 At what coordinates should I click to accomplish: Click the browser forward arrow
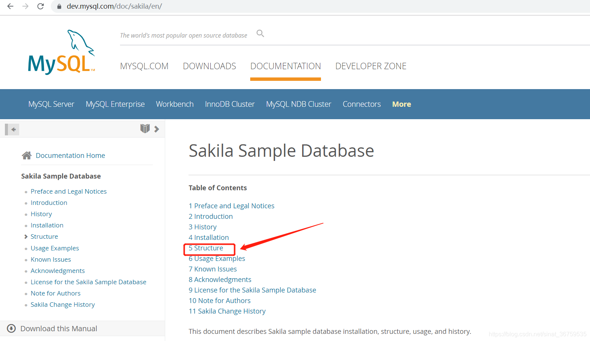(x=25, y=6)
